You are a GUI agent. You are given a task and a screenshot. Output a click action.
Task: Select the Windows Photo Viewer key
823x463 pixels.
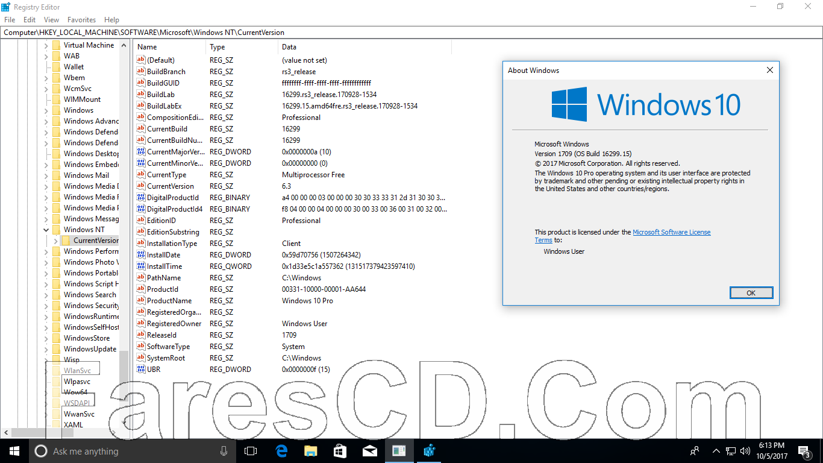(x=91, y=262)
